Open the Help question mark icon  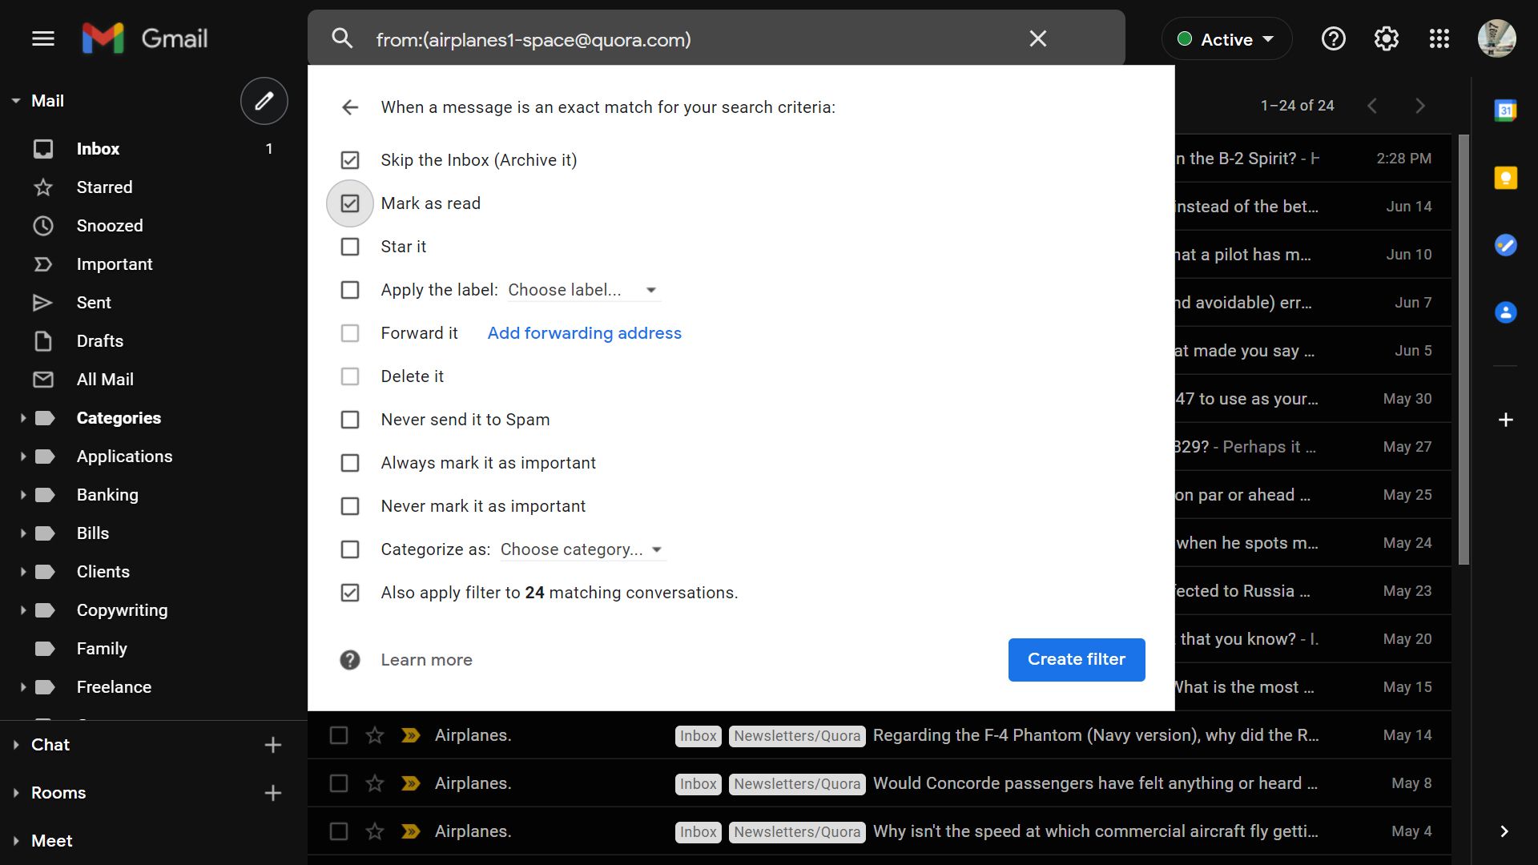click(x=1332, y=38)
